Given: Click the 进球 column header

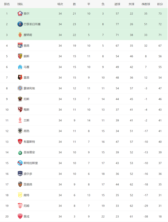Looking at the screenshot, I should pos(117,4).
